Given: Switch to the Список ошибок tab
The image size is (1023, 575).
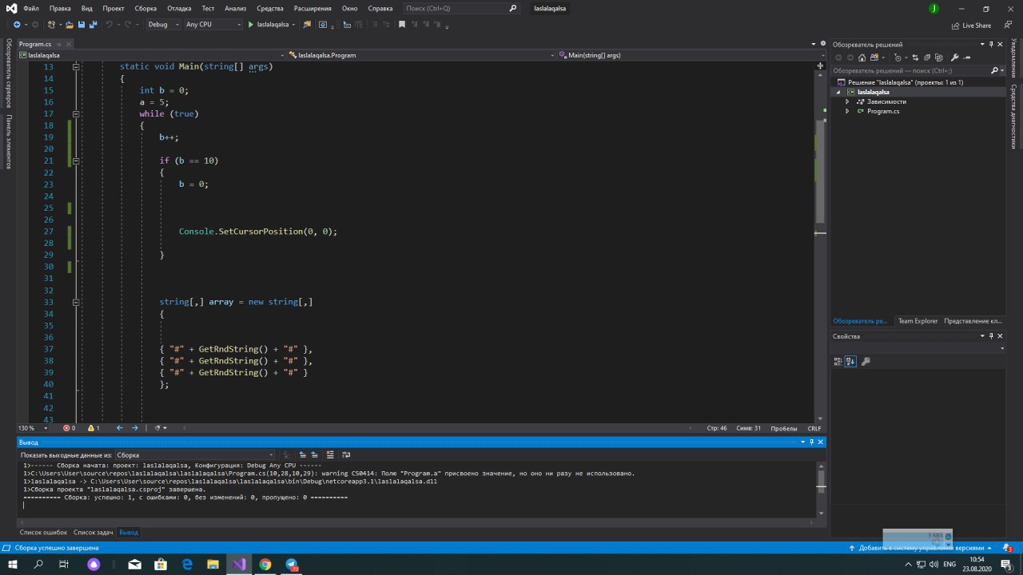Looking at the screenshot, I should tap(43, 532).
